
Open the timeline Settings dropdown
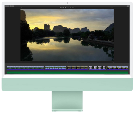[127, 64]
